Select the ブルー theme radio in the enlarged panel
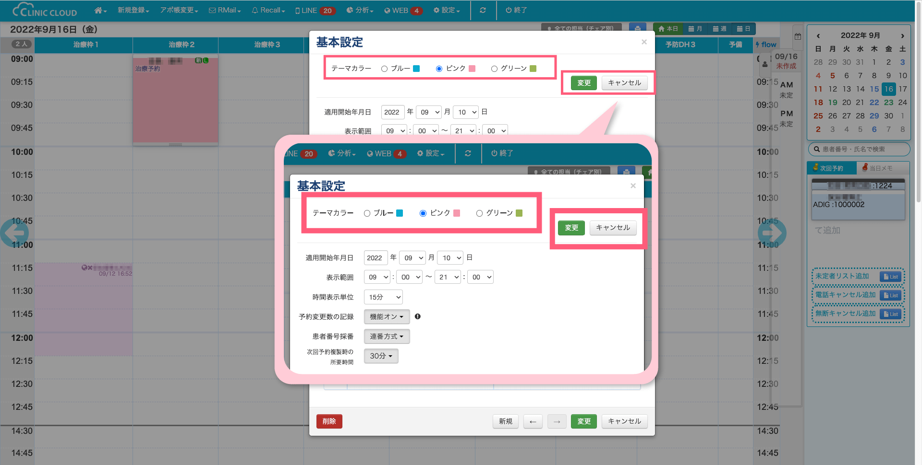922x465 pixels. (x=367, y=213)
